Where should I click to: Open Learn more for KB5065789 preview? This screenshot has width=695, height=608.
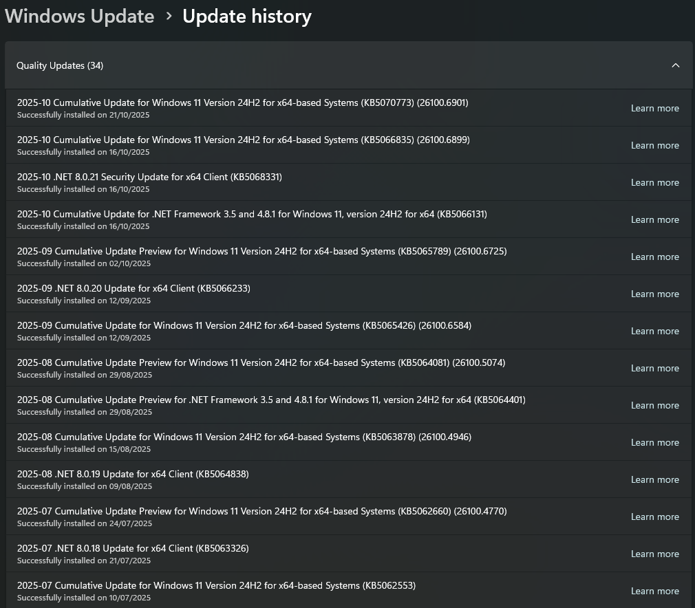654,257
